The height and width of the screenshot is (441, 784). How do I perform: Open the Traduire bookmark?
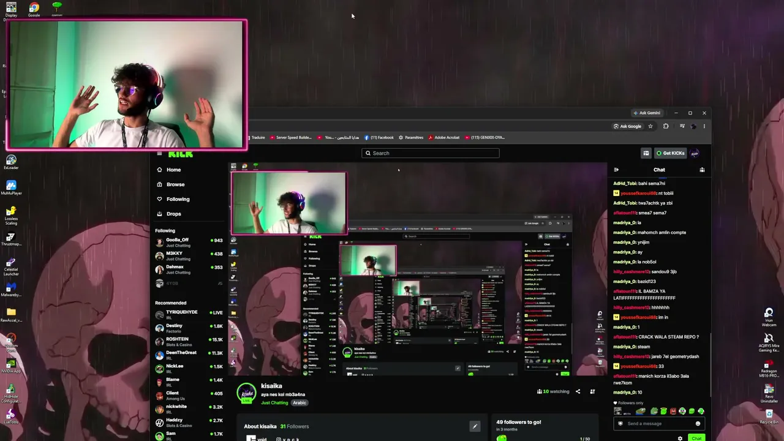coord(257,138)
